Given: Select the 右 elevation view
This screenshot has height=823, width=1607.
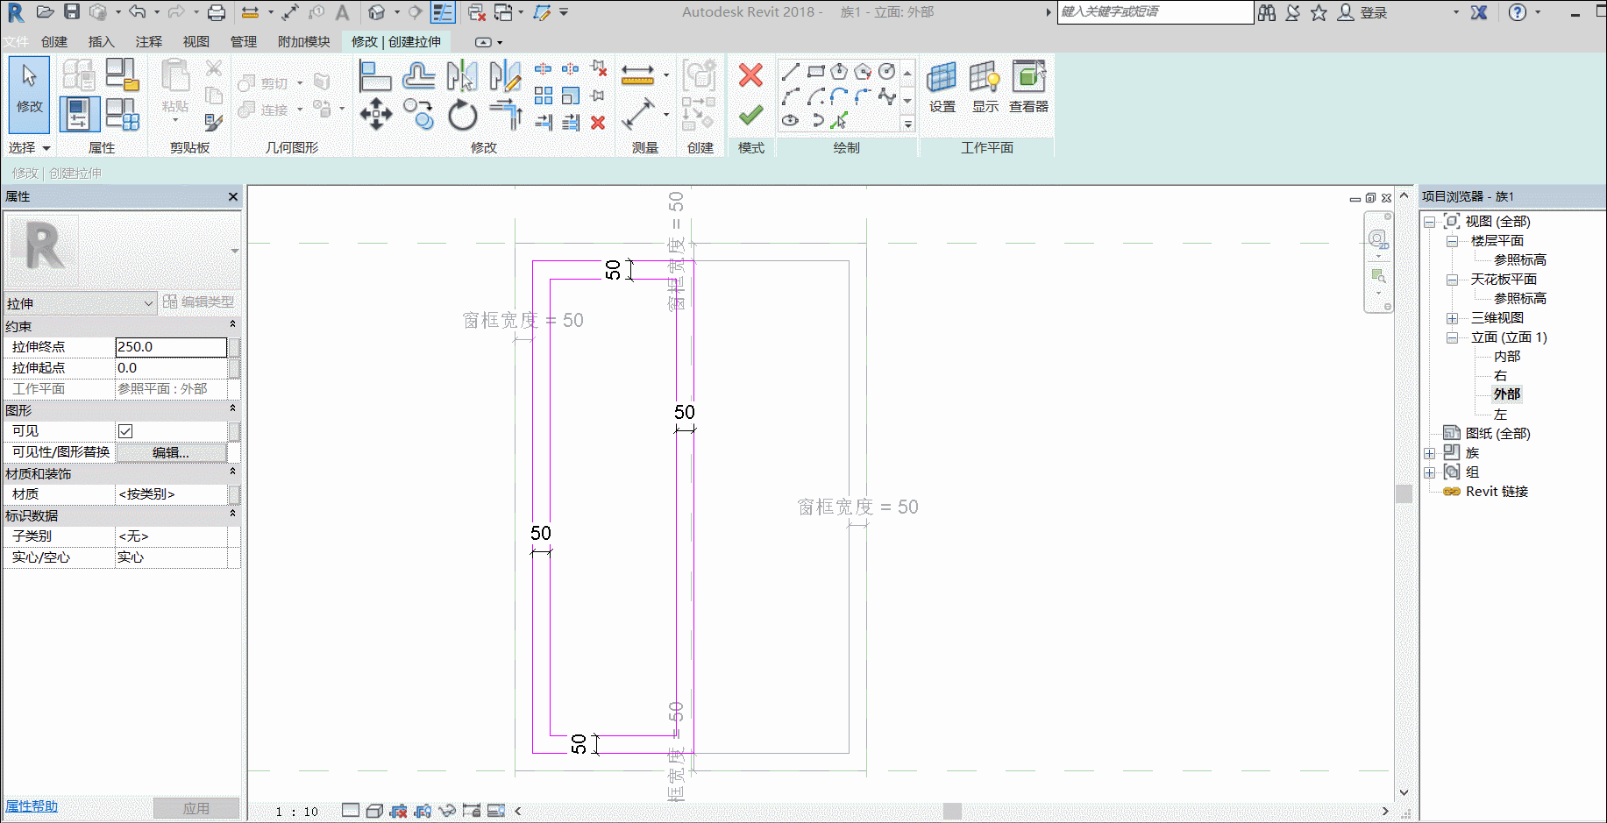Looking at the screenshot, I should (1500, 375).
